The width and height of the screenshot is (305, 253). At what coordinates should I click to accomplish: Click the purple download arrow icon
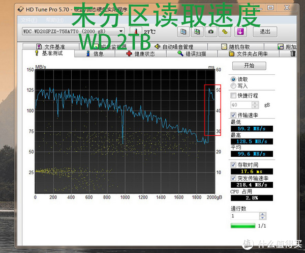(x=240, y=32)
